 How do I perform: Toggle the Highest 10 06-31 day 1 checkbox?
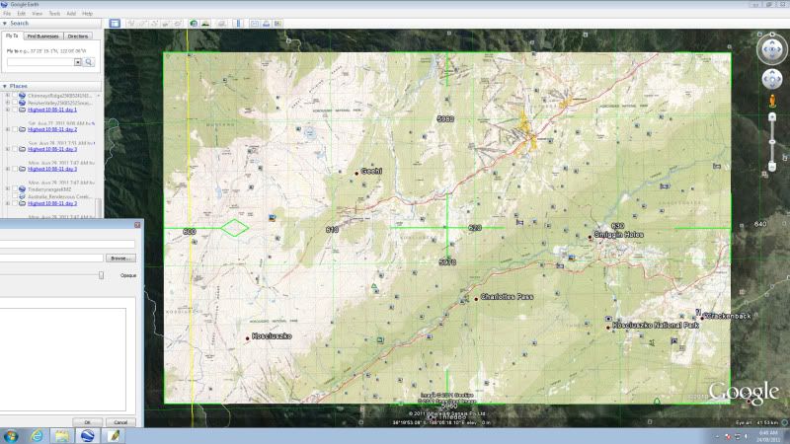pyautogui.click(x=15, y=110)
